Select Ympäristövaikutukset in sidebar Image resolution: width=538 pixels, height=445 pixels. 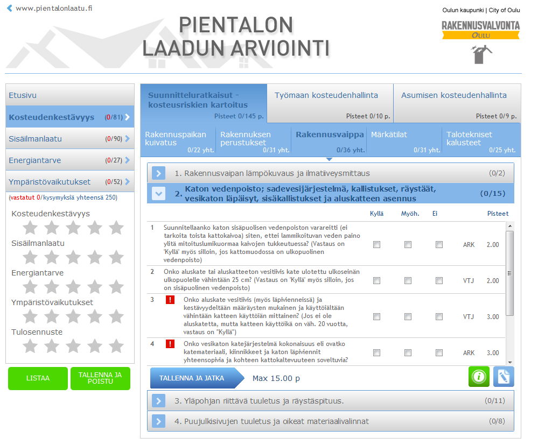click(x=70, y=182)
